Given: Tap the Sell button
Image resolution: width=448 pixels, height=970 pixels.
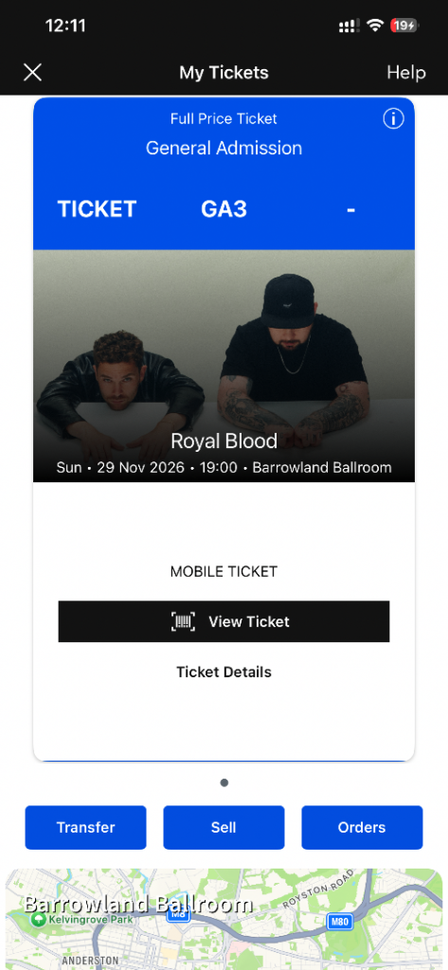Looking at the screenshot, I should tap(224, 827).
